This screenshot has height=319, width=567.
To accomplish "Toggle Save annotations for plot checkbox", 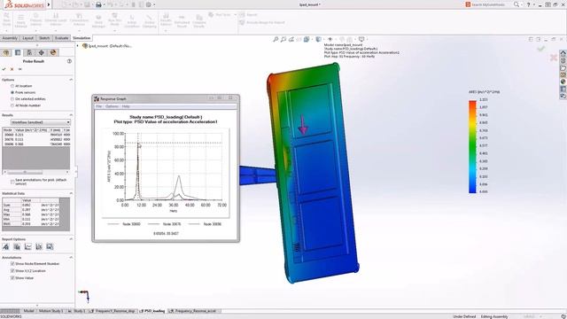I will coord(12,181).
